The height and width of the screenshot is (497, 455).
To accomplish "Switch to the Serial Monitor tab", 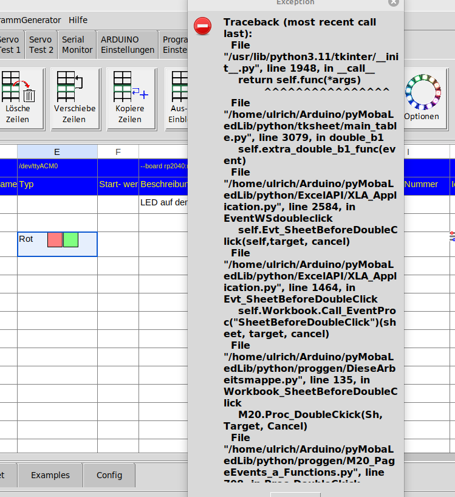I will tap(77, 45).
